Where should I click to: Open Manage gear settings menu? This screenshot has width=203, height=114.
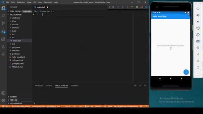click(x=3, y=101)
